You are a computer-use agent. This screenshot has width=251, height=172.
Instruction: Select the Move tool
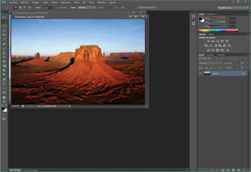coord(4,17)
